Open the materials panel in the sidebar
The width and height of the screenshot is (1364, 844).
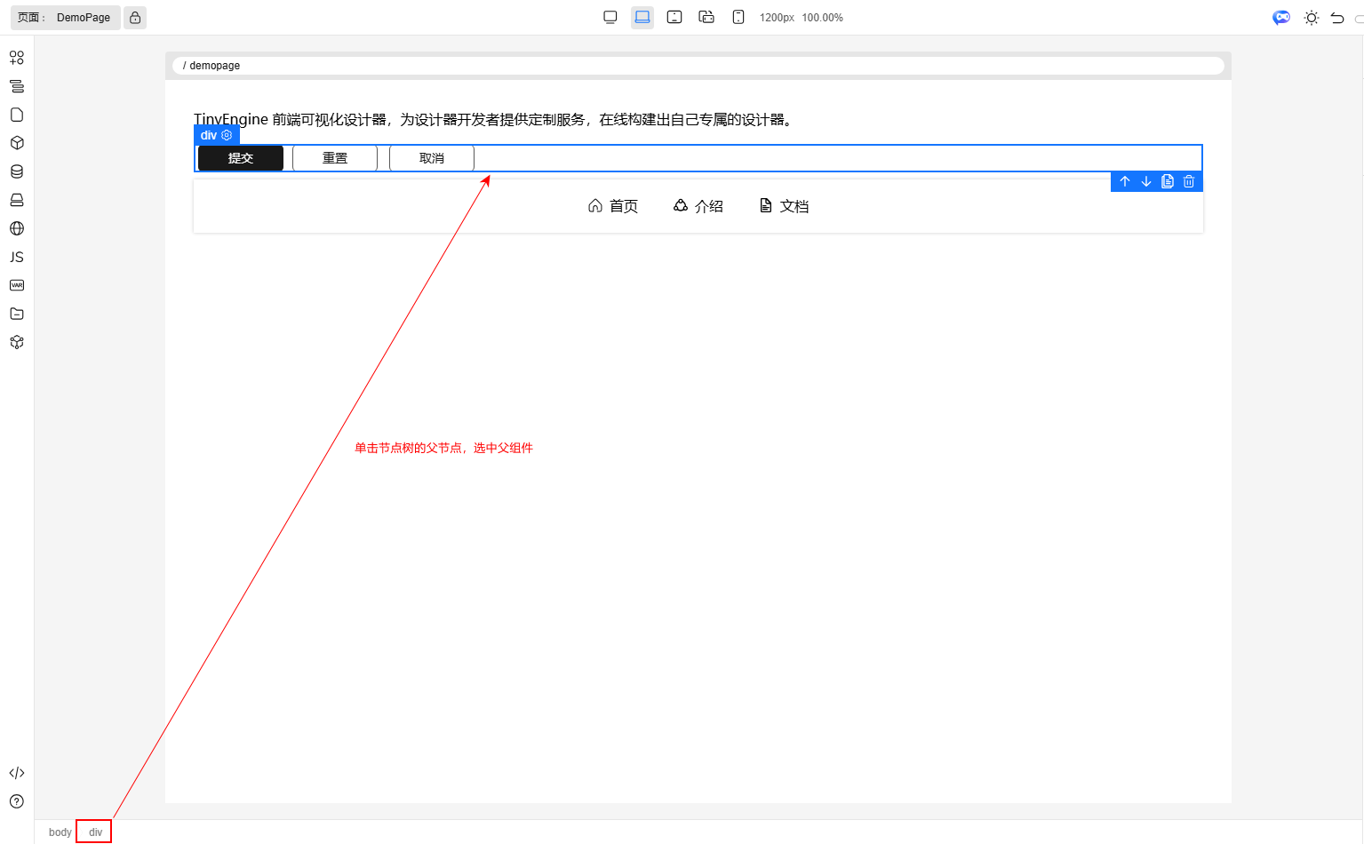click(x=17, y=58)
